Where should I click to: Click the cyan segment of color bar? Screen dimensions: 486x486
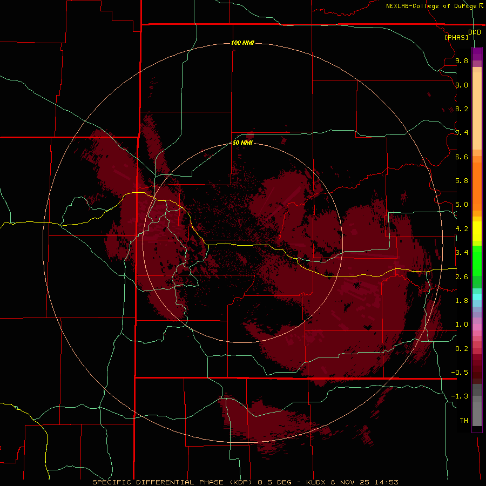(x=477, y=297)
